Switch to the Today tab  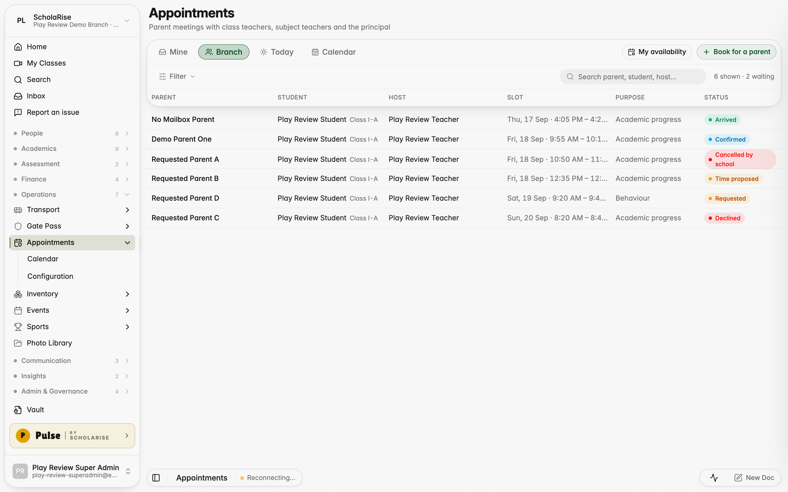point(277,52)
